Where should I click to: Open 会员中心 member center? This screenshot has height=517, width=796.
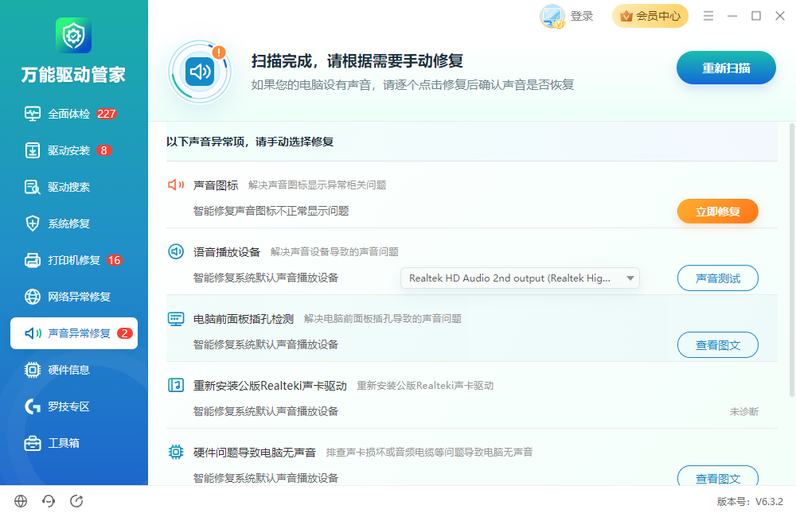pos(650,16)
